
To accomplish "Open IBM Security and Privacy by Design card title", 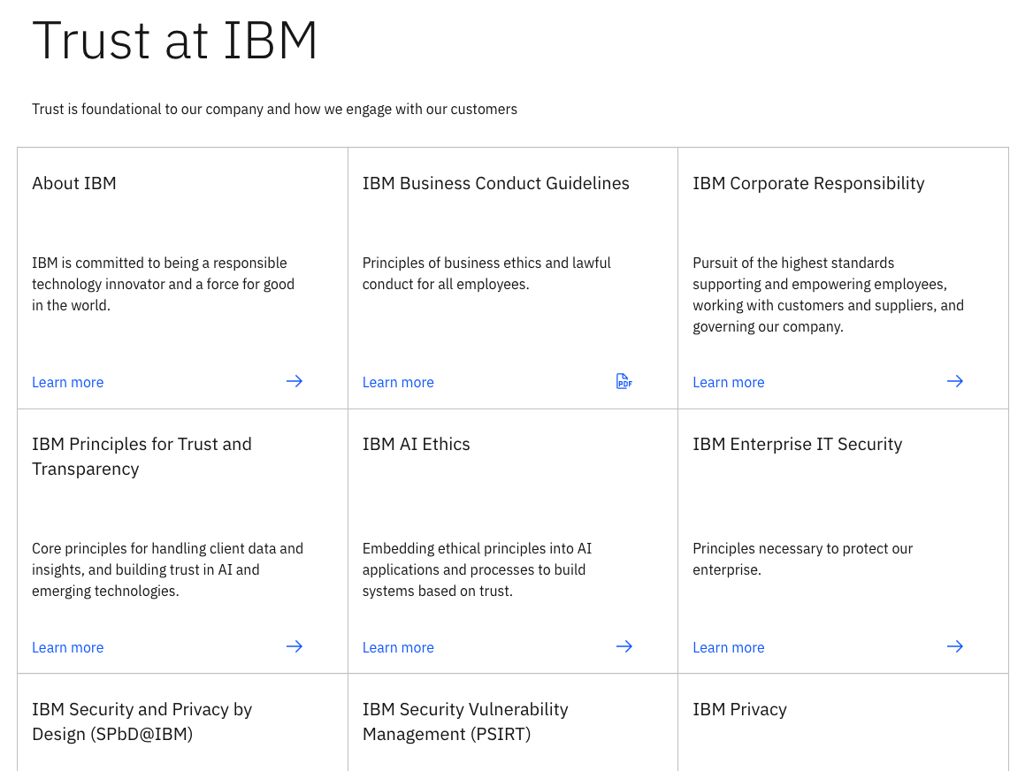I will coord(142,721).
